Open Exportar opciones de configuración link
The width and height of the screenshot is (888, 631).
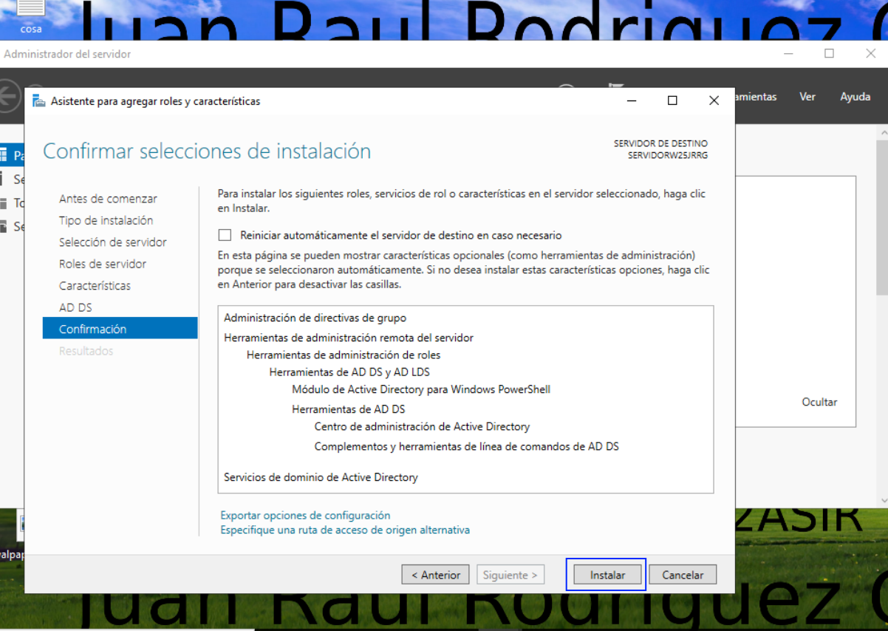305,516
